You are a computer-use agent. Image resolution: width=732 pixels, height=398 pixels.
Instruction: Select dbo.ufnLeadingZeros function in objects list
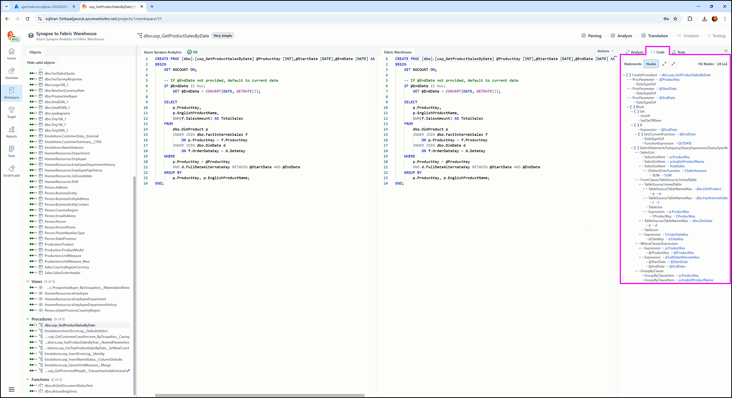click(x=60, y=391)
